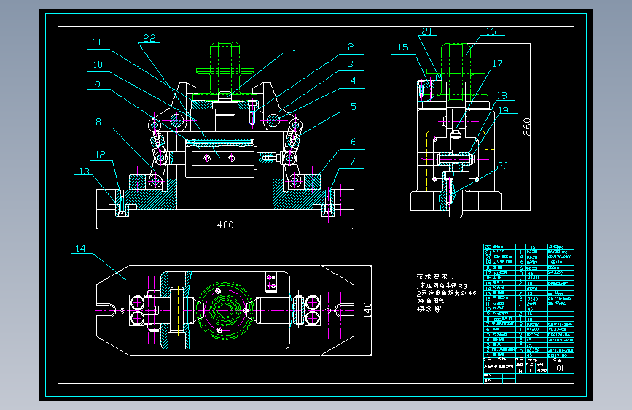
Task: Select part callout 10
Action: point(98,65)
